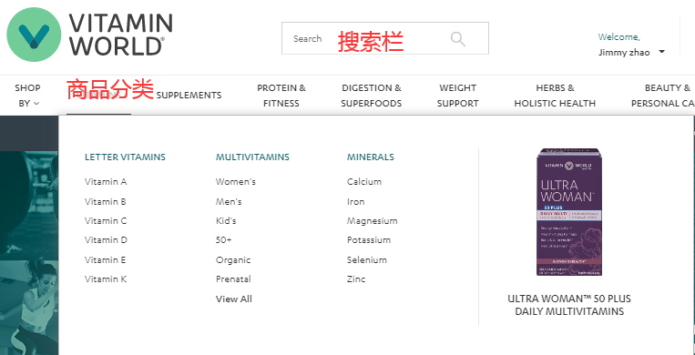Screen dimensions: 695x355
Task: Open the Digestion & Superfoods menu
Action: [372, 96]
